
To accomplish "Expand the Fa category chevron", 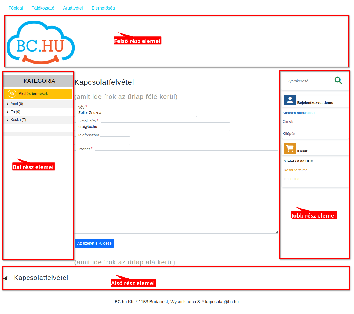I will pos(8,112).
